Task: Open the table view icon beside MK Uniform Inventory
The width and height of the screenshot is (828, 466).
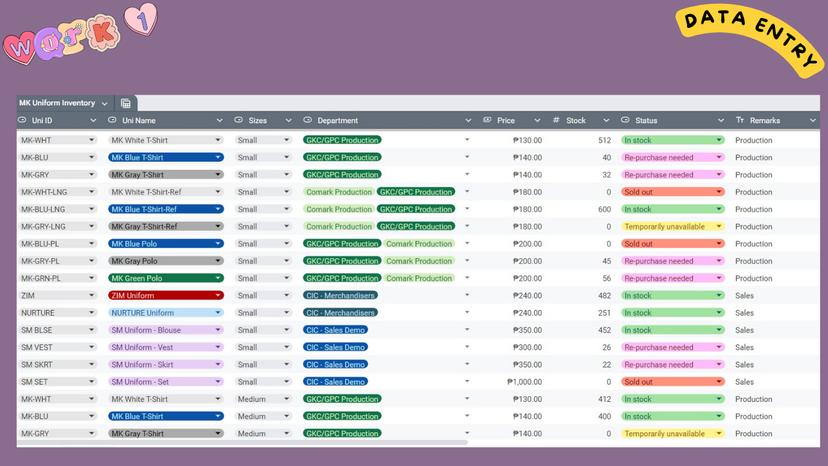Action: coord(125,104)
